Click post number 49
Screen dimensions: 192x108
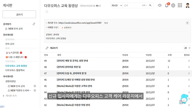(x=45, y=61)
